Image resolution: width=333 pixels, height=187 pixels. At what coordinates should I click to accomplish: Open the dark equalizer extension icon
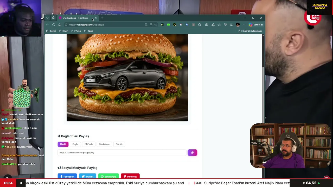coord(162,25)
